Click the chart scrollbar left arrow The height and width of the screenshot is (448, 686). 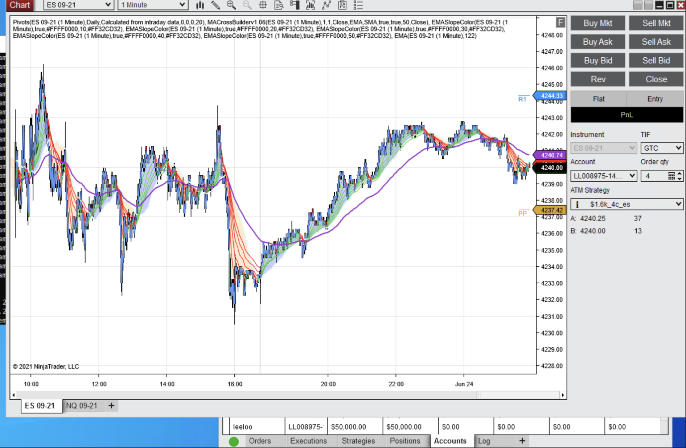click(x=13, y=395)
